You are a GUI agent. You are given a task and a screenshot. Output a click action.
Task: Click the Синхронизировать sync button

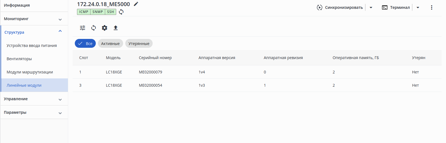(x=340, y=7)
